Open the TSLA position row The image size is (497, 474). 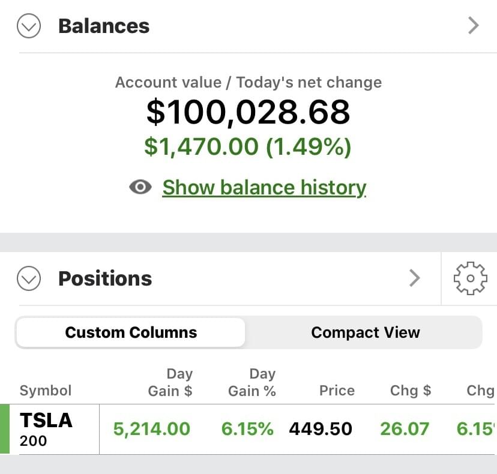46,429
